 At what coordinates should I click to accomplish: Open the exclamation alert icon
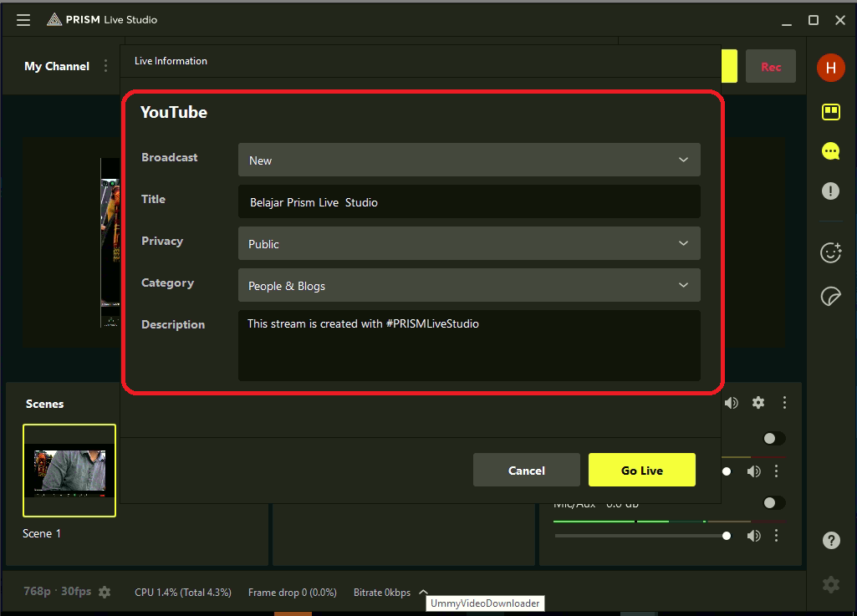point(831,191)
